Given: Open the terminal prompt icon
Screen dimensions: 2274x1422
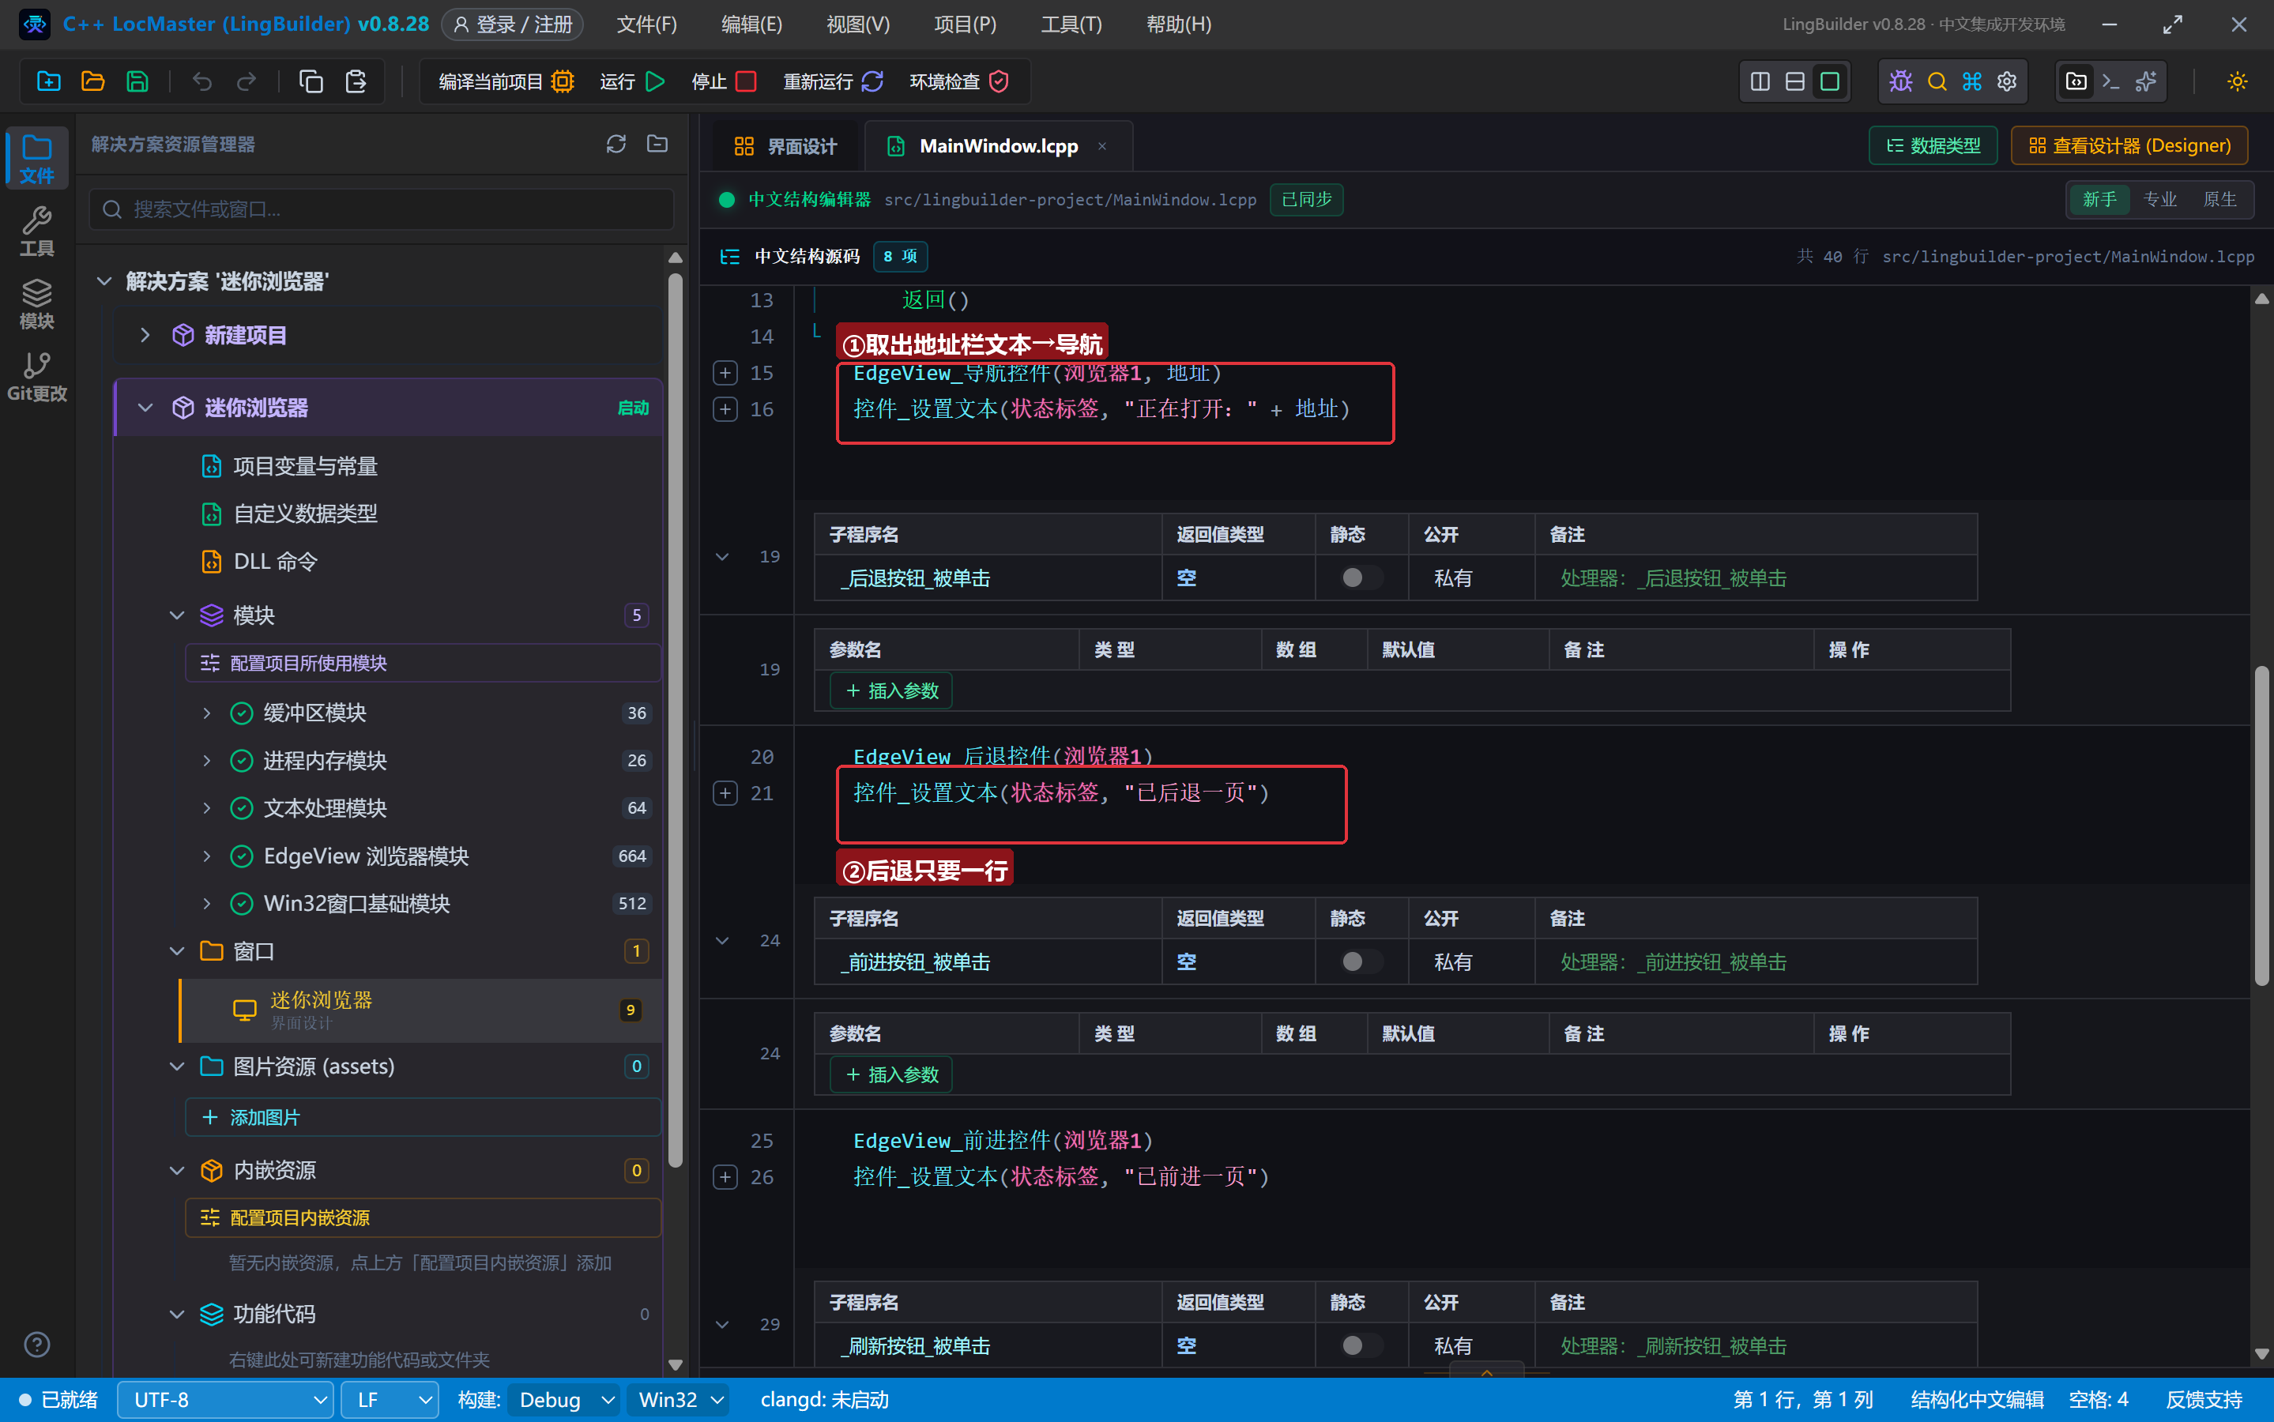Looking at the screenshot, I should [2110, 82].
